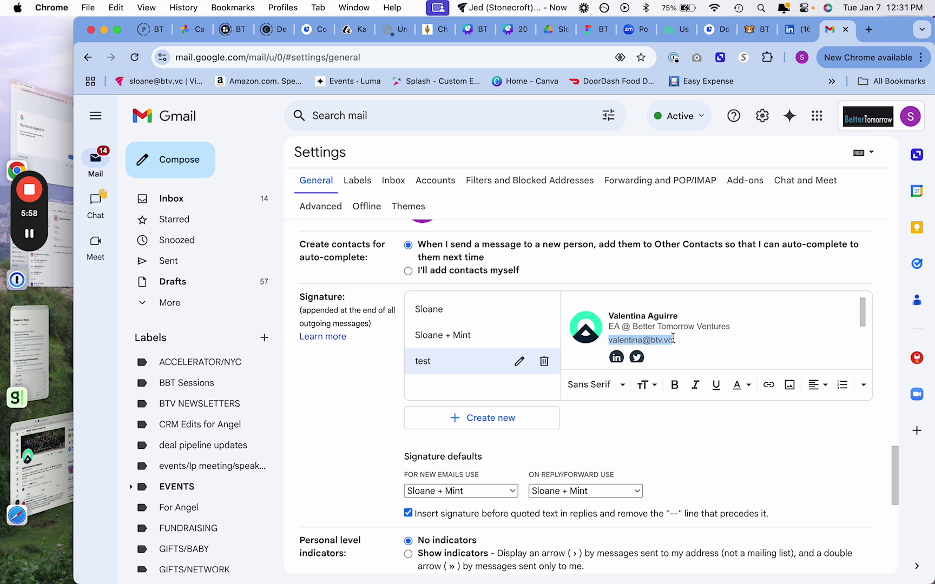
Task: Open Gmail main menu hamburger icon
Action: [96, 116]
